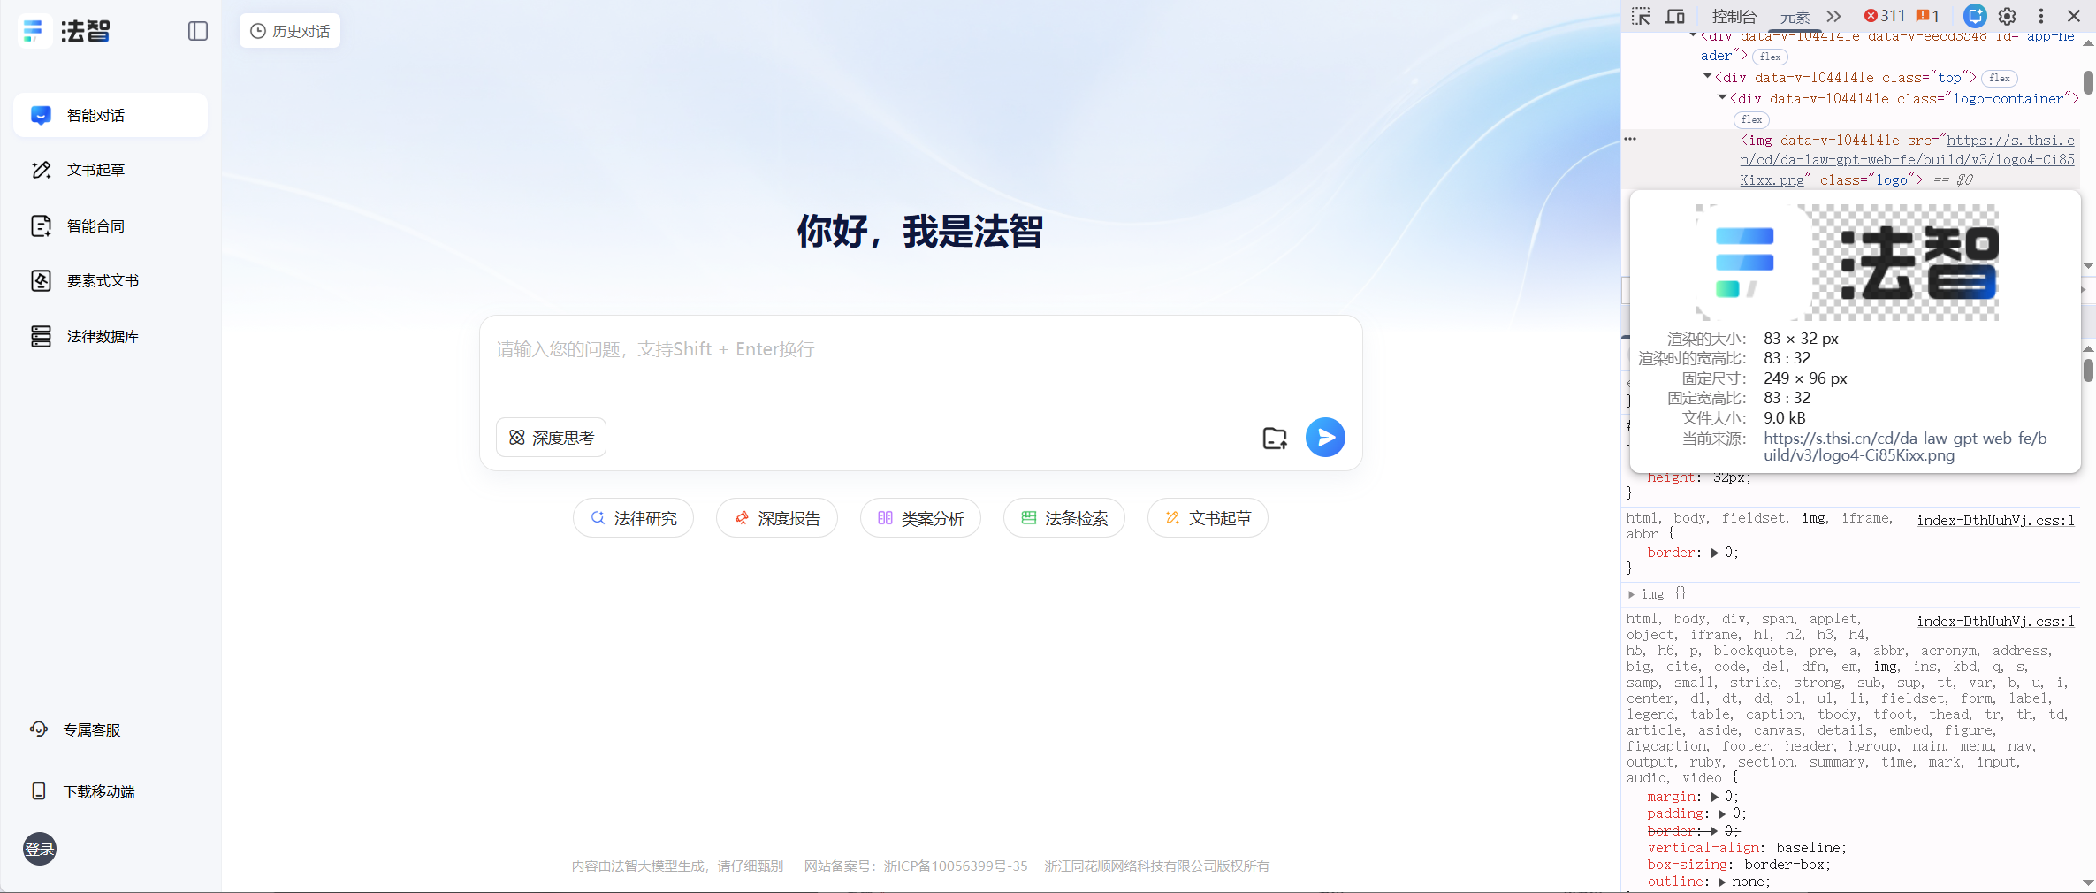
Task: Click the 登录 login avatar
Action: (x=40, y=850)
